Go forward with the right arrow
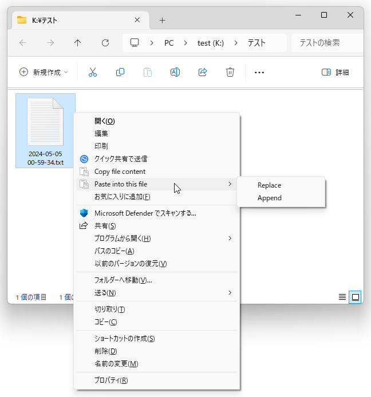This screenshot has height=397, width=371. (50, 43)
